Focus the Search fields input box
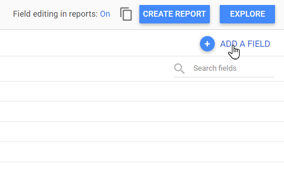Viewport: 284px width, 178px height. click(x=224, y=68)
